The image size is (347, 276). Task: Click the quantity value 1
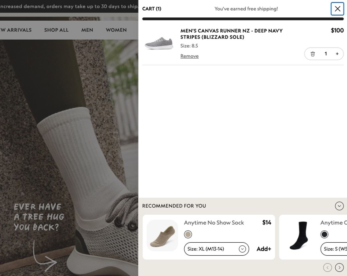[326, 54]
